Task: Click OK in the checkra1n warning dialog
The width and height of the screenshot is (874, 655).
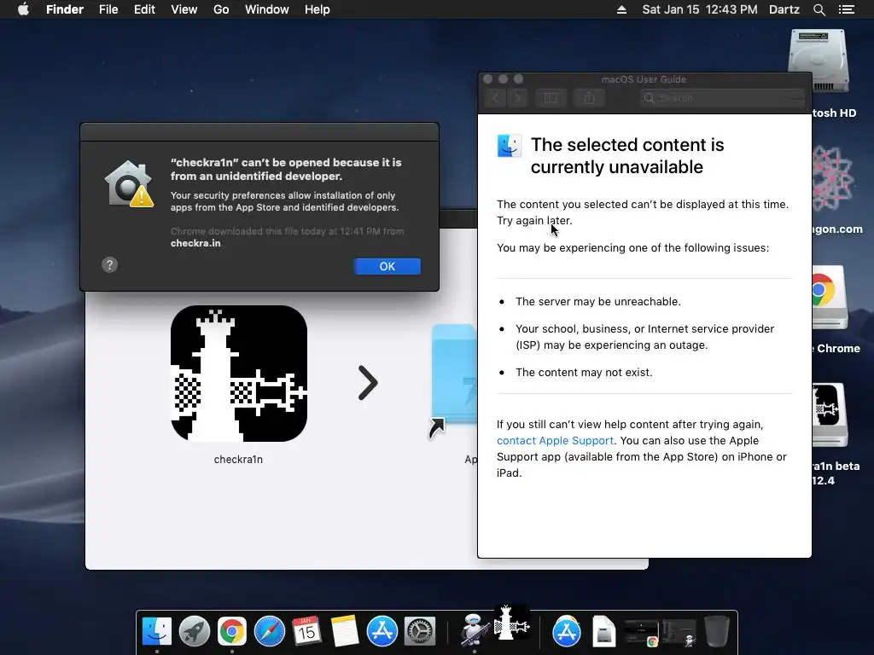Action: click(387, 266)
